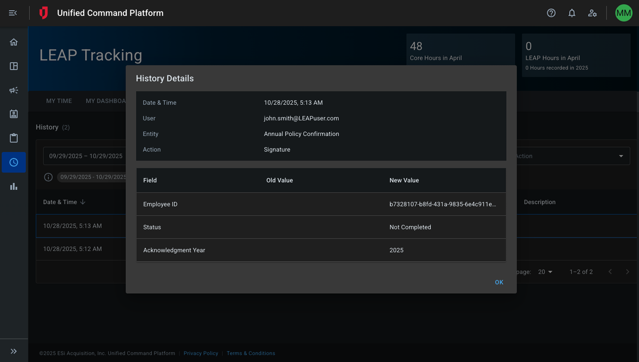Open the Home sidebar icon
This screenshot has height=362, width=639.
click(14, 42)
